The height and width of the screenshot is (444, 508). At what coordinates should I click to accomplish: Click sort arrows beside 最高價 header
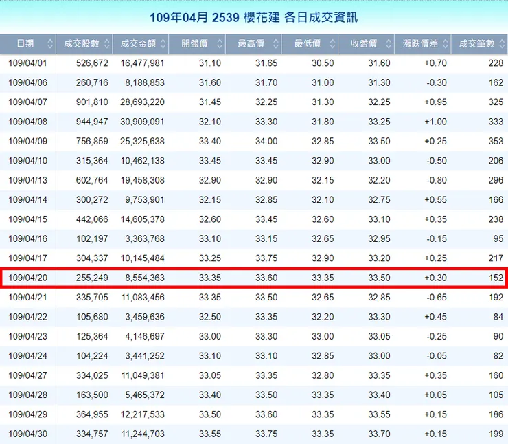click(276, 44)
